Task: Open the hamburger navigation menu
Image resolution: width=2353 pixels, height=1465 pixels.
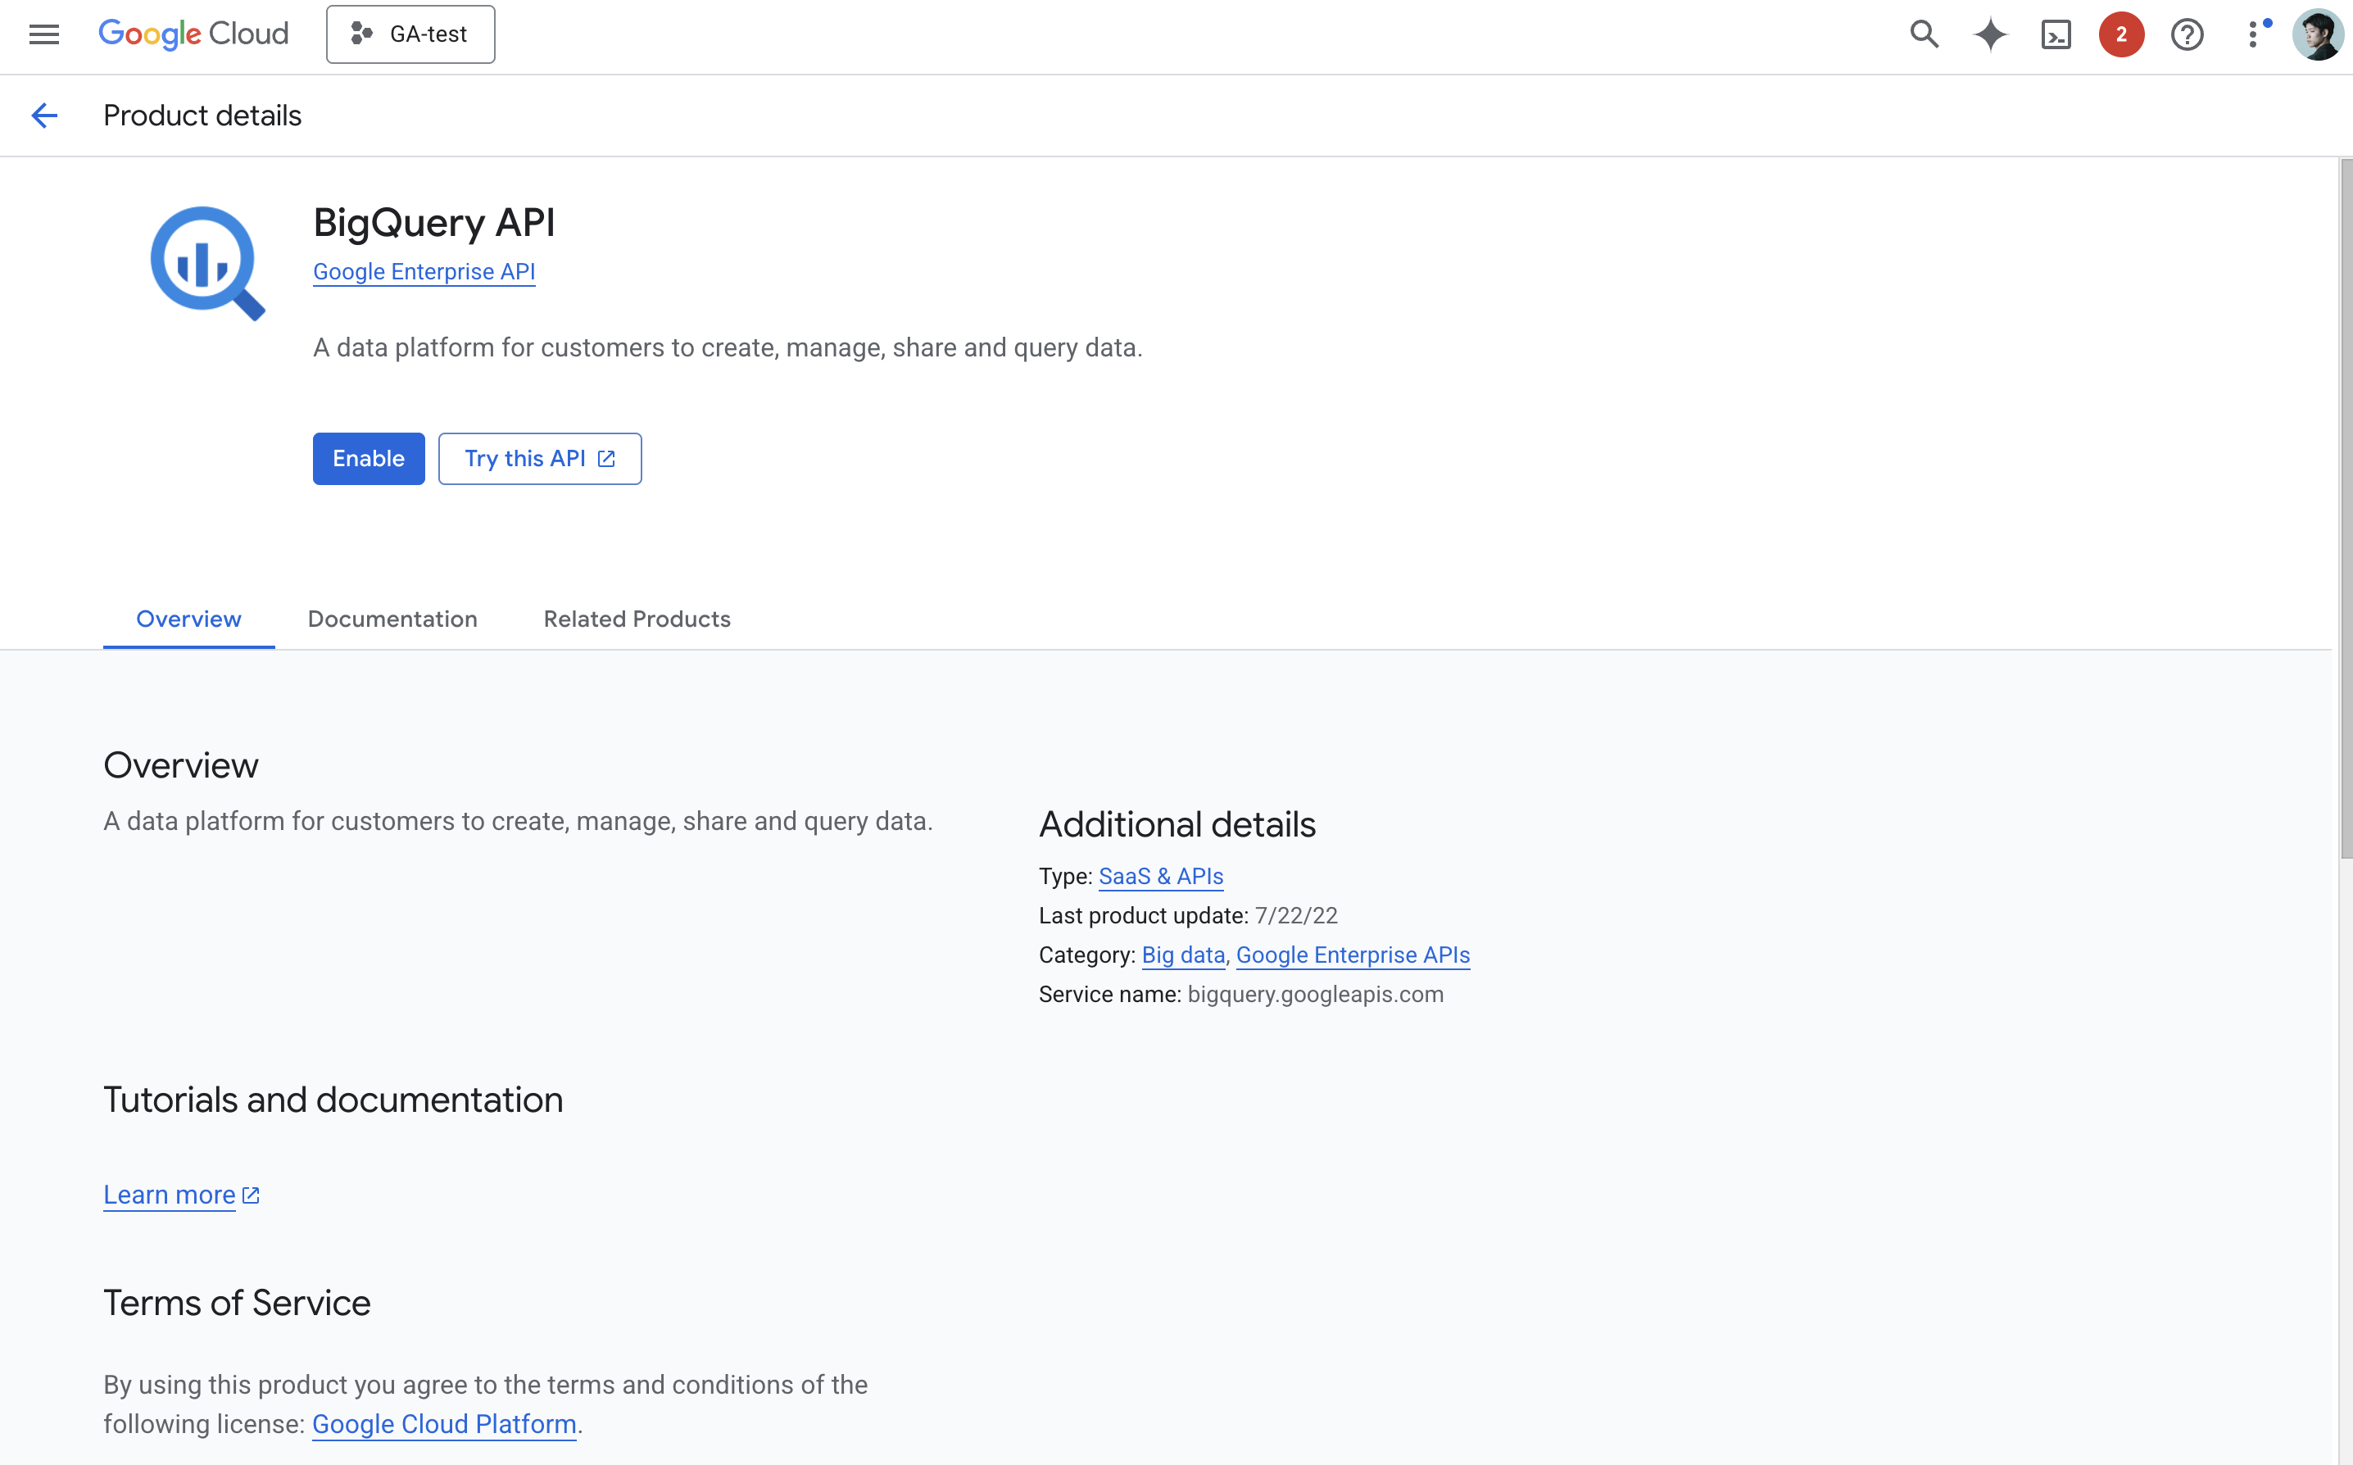Action: 43,35
